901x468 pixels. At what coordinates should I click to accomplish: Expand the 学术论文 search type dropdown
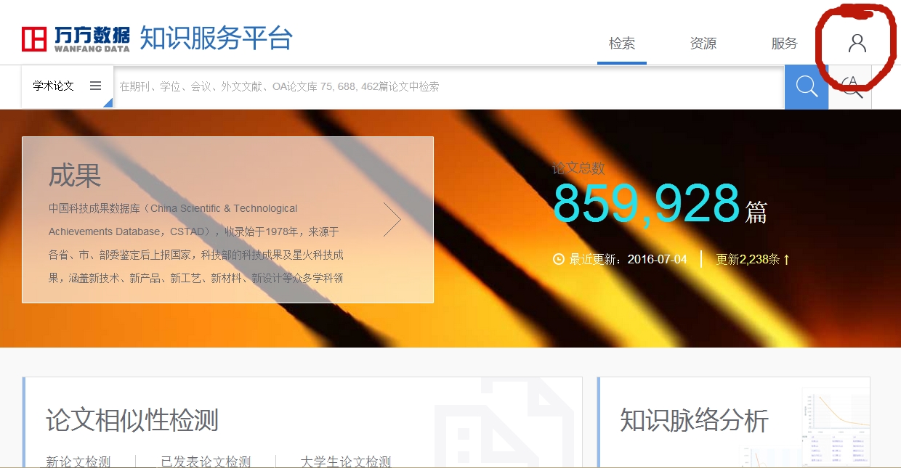[x=68, y=86]
